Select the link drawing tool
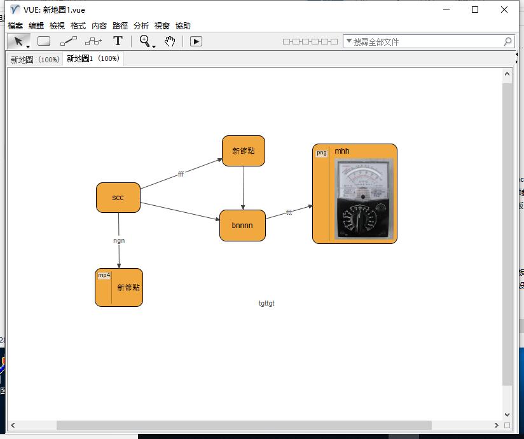Screen dimensions: 524x439 tap(68, 41)
